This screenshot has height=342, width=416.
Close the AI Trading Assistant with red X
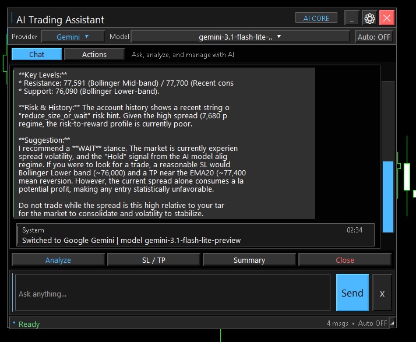(x=386, y=18)
